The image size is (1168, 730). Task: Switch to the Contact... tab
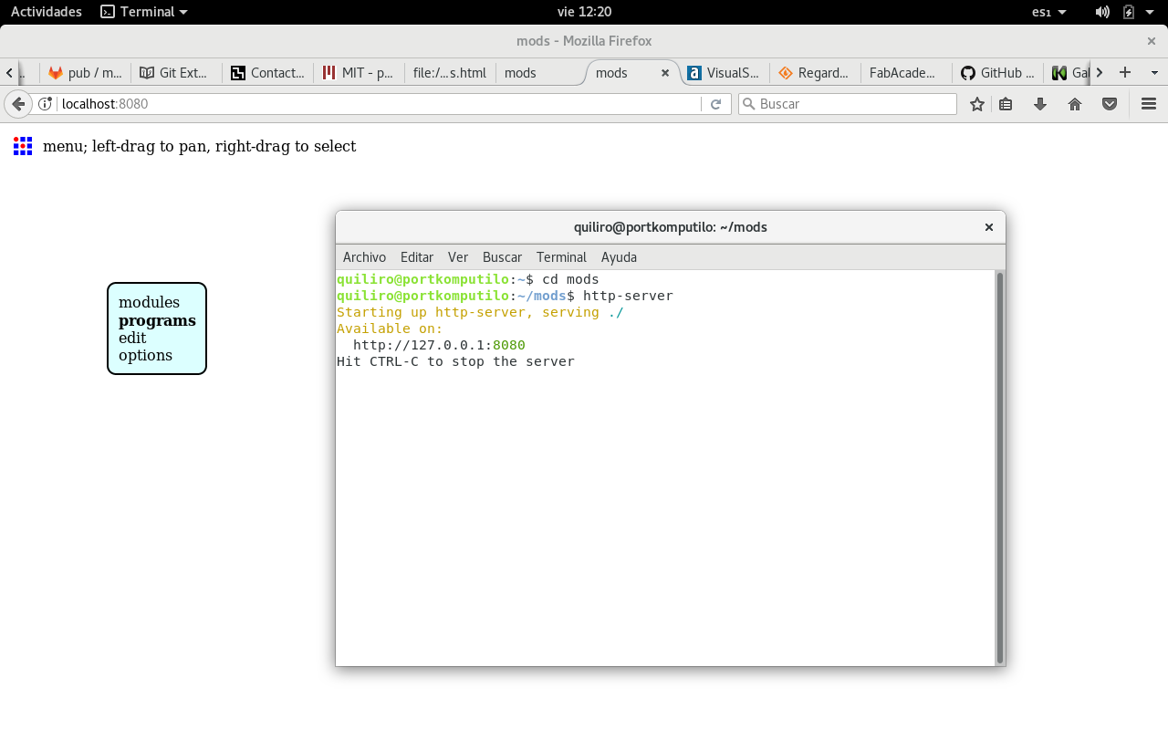267,73
